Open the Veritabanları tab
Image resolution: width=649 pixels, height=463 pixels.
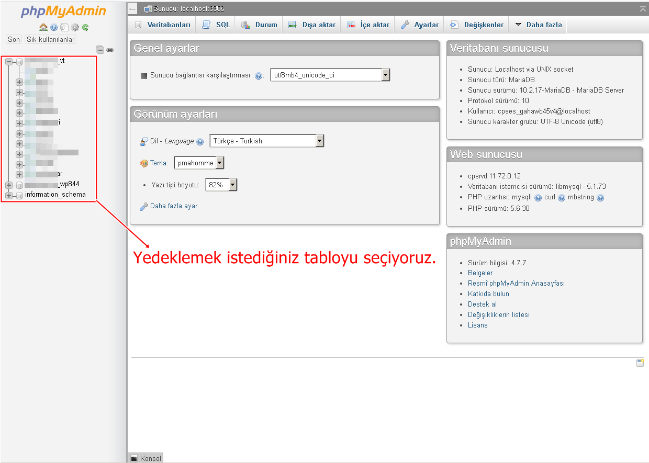(x=162, y=25)
